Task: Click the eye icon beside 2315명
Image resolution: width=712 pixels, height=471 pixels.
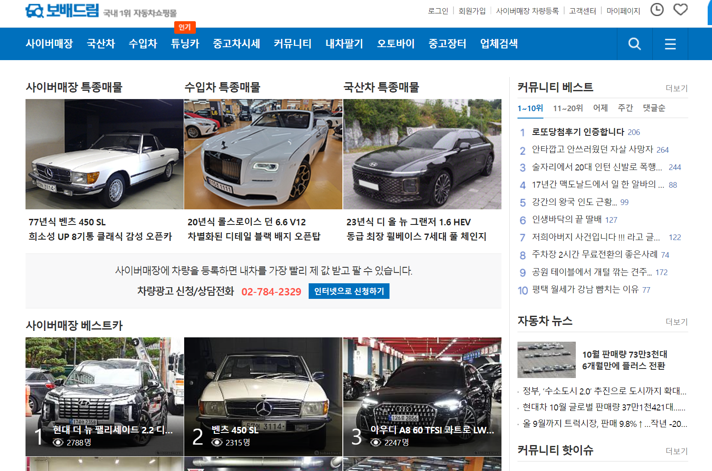Action: click(x=217, y=442)
